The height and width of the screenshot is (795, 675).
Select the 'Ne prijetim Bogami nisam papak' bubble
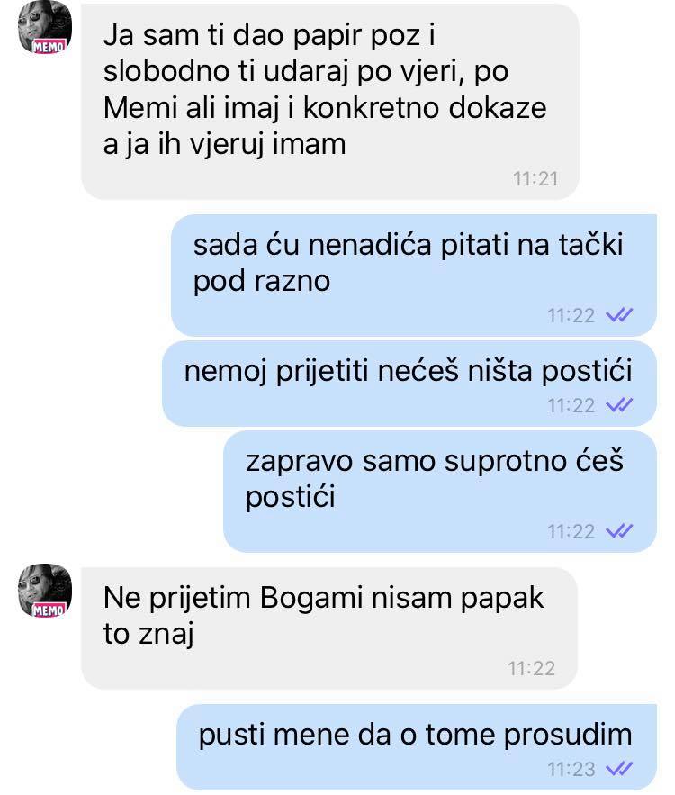pyautogui.click(x=328, y=628)
